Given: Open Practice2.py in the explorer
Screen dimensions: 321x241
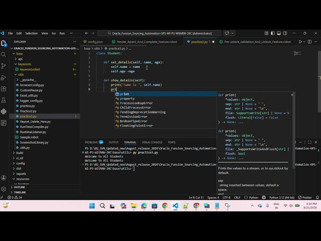Looking at the screenshot, I should tap(28, 111).
